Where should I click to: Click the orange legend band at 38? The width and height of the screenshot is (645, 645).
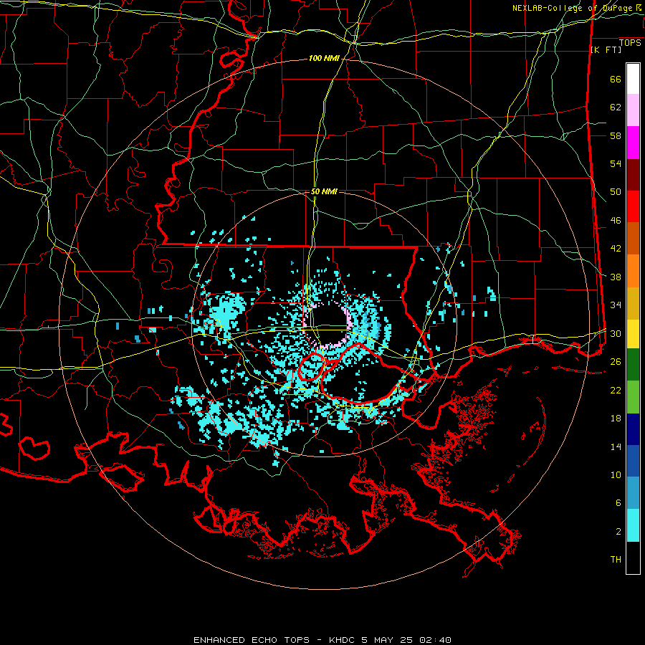click(x=633, y=271)
